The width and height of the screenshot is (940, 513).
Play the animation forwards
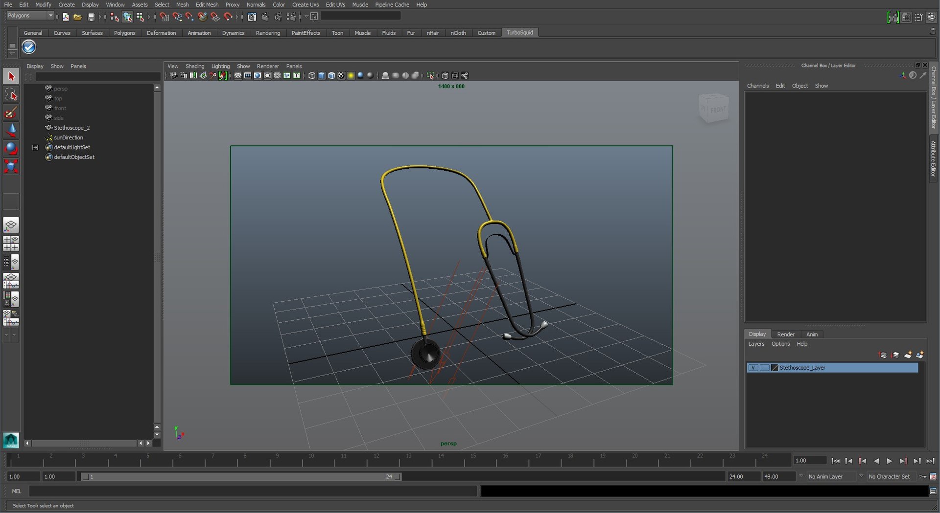pos(890,461)
